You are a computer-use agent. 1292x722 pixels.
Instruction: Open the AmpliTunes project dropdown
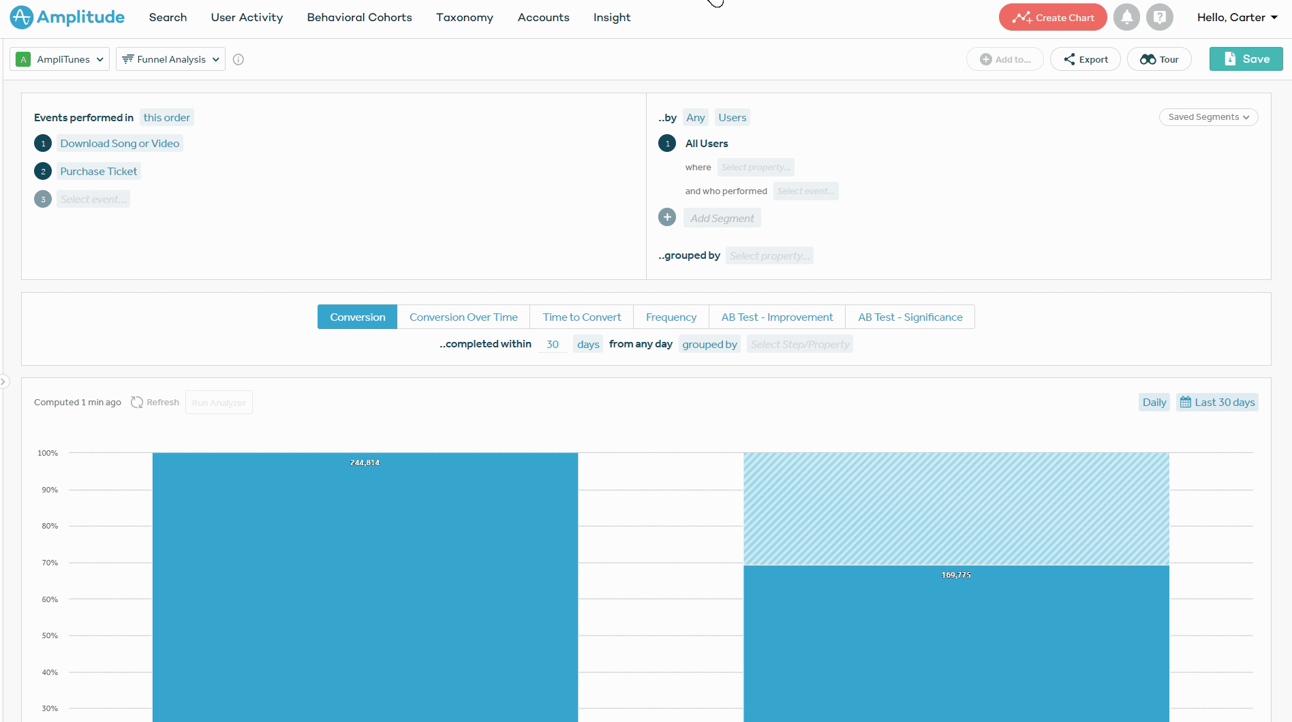pyautogui.click(x=60, y=59)
